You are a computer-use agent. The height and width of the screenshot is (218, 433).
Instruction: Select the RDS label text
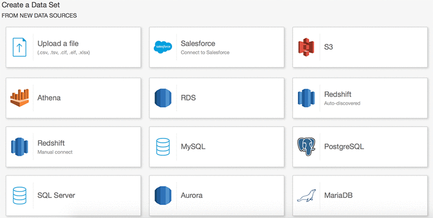click(x=188, y=98)
